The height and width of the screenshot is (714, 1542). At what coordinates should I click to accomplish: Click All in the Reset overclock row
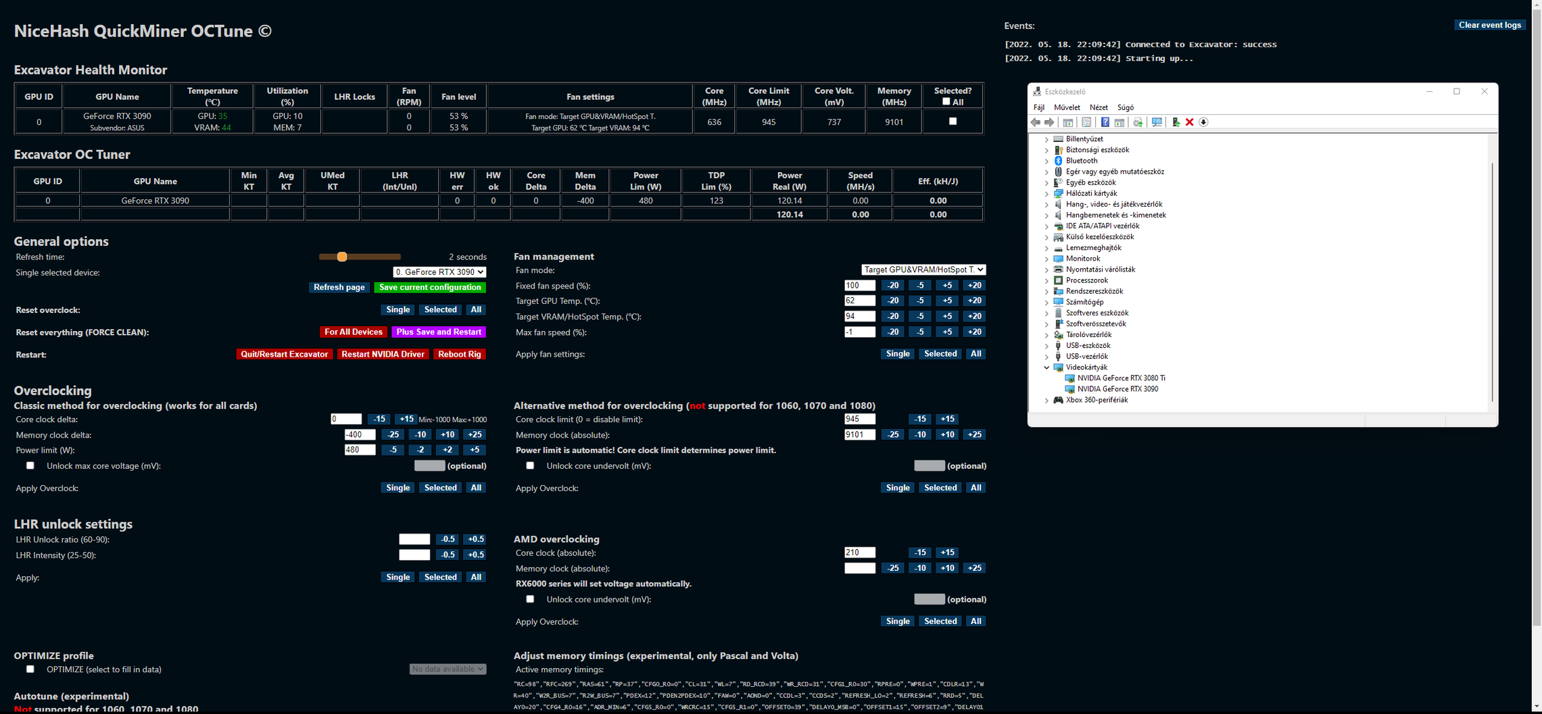click(476, 310)
